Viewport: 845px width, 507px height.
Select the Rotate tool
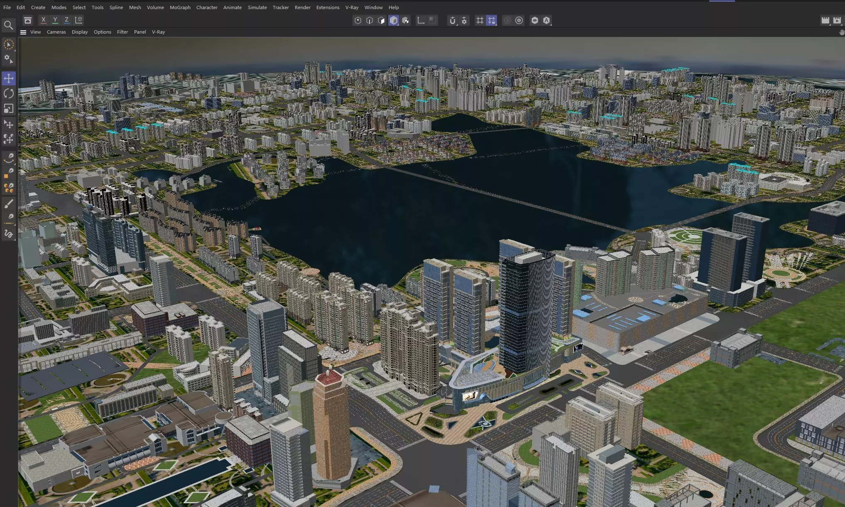(x=8, y=93)
